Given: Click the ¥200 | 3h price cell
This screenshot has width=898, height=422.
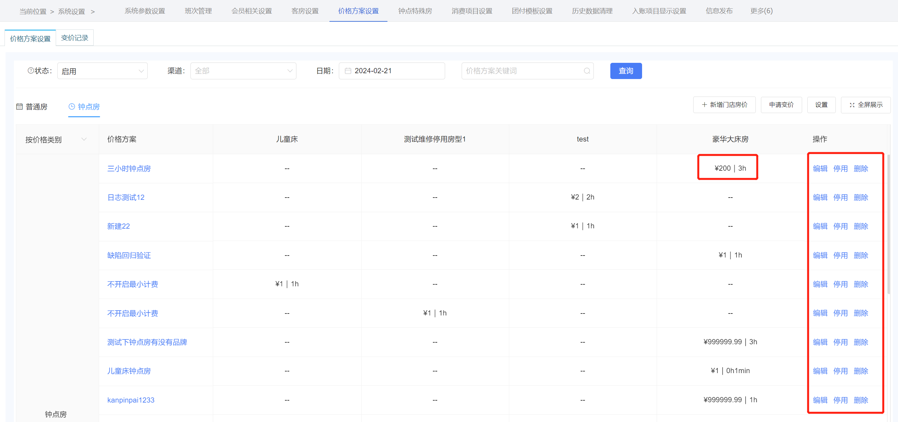Looking at the screenshot, I should coord(730,168).
